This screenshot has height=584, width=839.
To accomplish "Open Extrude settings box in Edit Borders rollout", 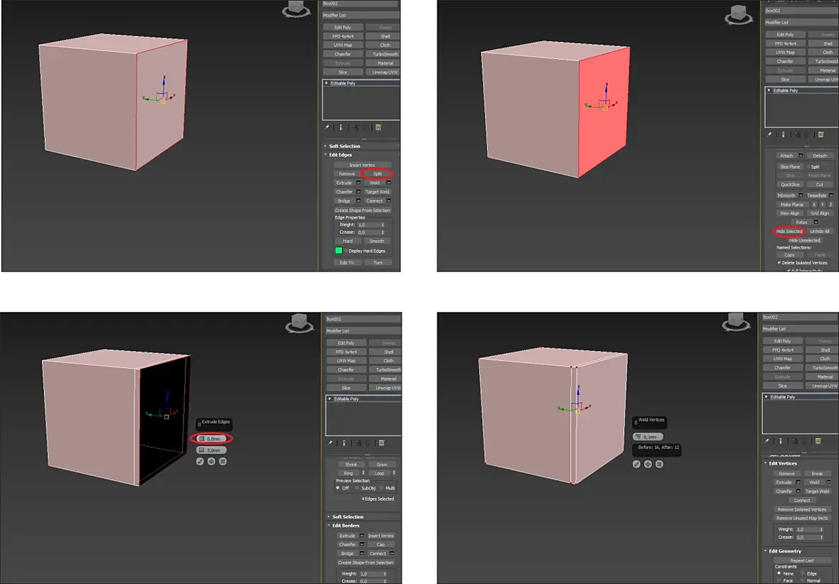I will (x=362, y=536).
